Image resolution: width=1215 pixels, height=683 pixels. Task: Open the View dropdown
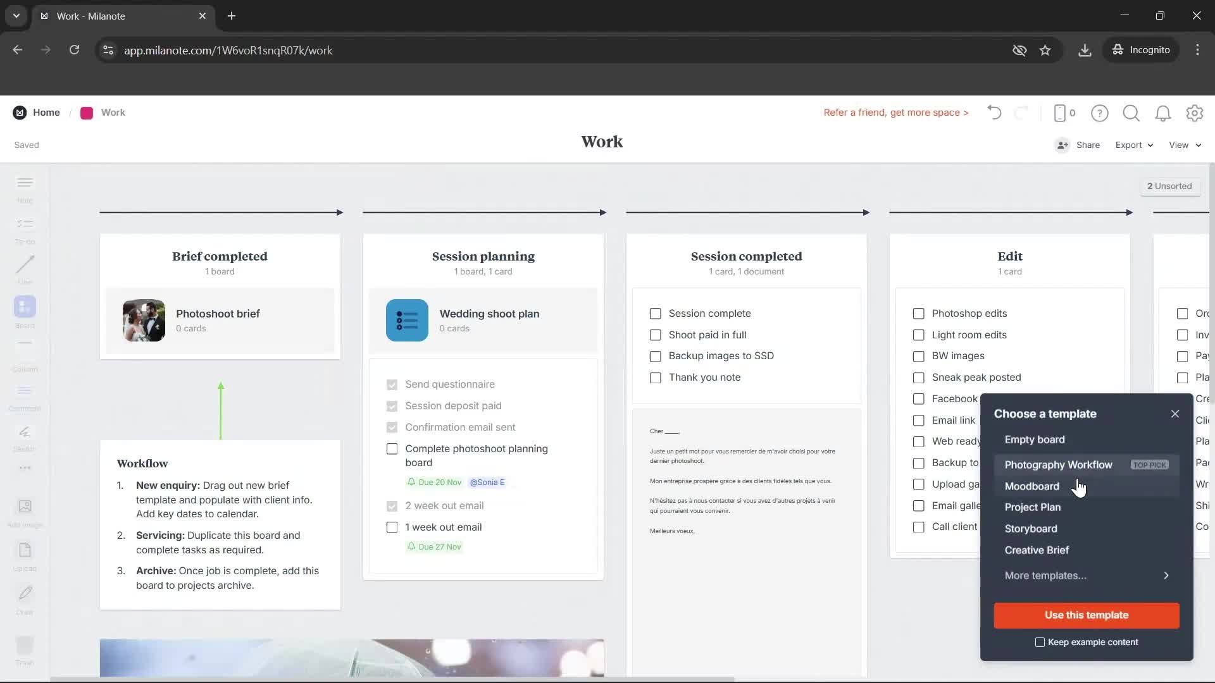[1183, 145]
